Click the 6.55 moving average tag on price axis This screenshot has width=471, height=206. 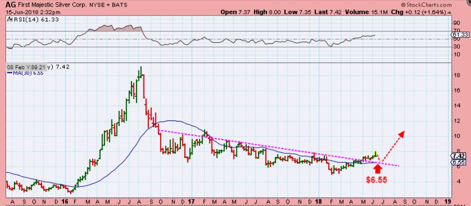coord(459,162)
